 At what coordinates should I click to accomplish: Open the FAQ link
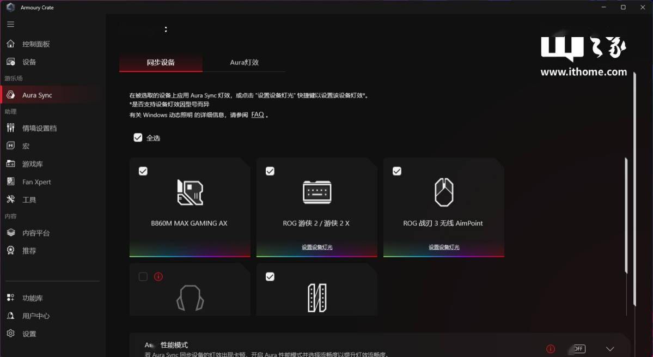[257, 114]
